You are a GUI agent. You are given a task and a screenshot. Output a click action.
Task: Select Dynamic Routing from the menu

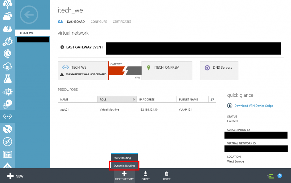coord(124,165)
